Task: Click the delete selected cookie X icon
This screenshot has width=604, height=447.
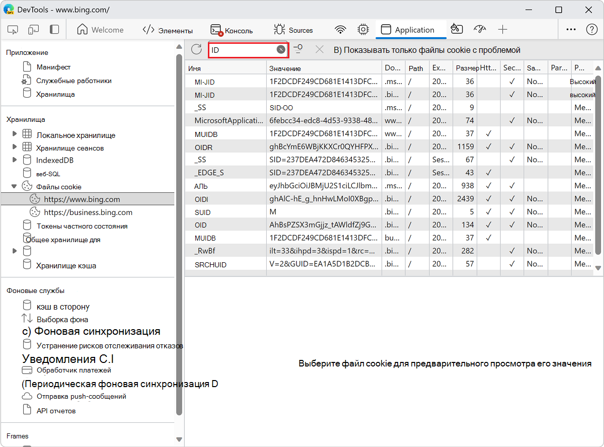Action: pos(319,49)
